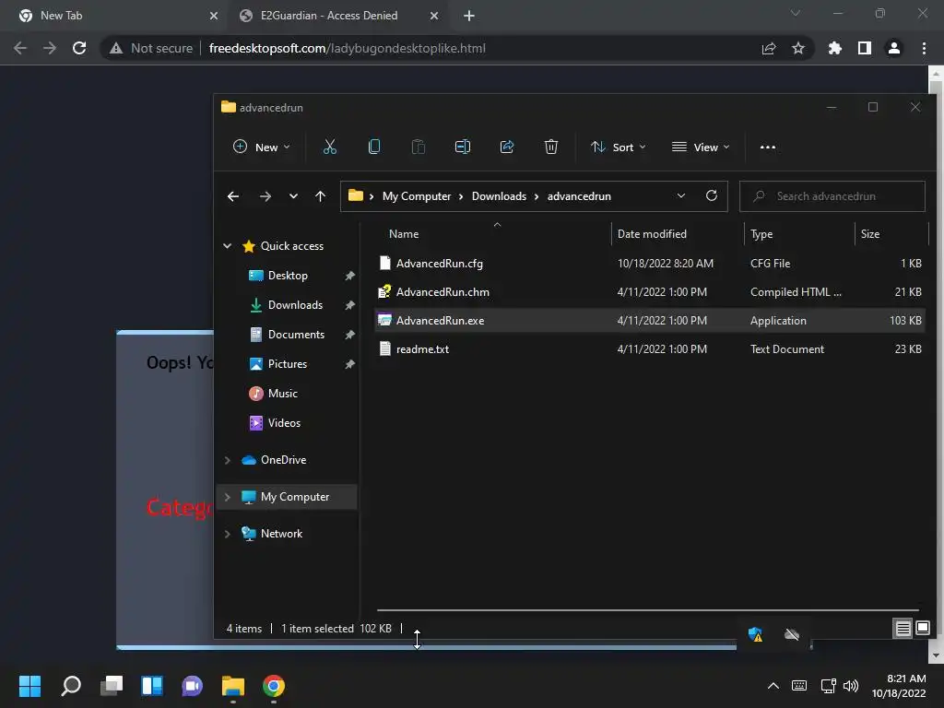Sort by Name column header
This screenshot has height=708, width=944.
pos(492,234)
